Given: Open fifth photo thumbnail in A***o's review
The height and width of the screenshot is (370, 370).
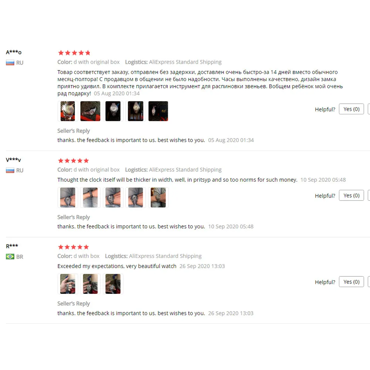Looking at the screenshot, I should (158, 111).
